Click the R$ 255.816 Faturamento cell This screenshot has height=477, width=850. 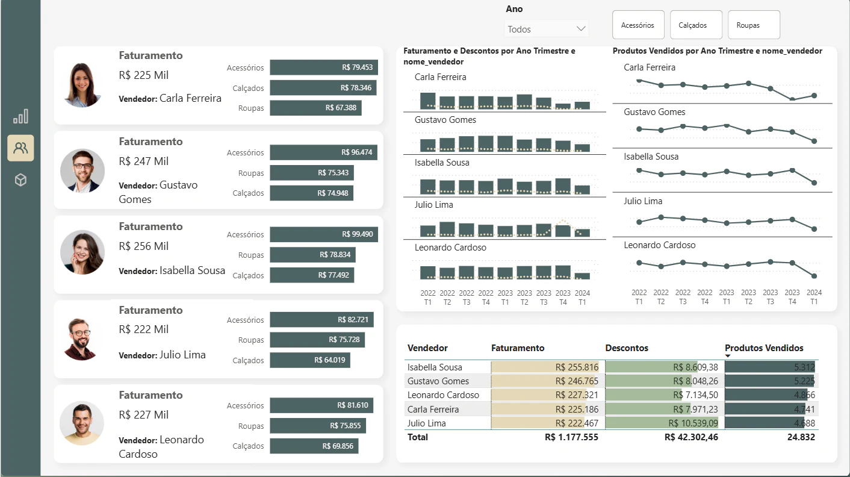click(545, 367)
